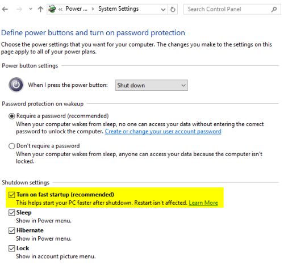Uncheck Turn on fast startup checkbox
Viewport: 284px width, 269px height.
(x=12, y=195)
